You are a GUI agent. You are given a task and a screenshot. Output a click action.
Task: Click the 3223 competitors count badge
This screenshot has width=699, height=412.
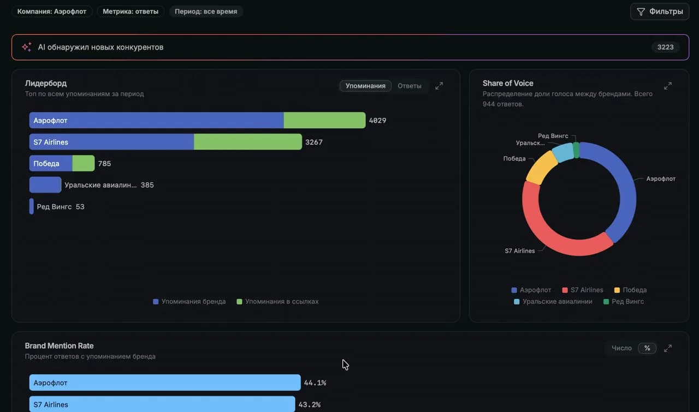tap(665, 47)
